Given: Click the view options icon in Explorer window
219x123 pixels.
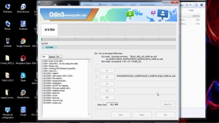Looking at the screenshot, I should [x=187, y=5].
